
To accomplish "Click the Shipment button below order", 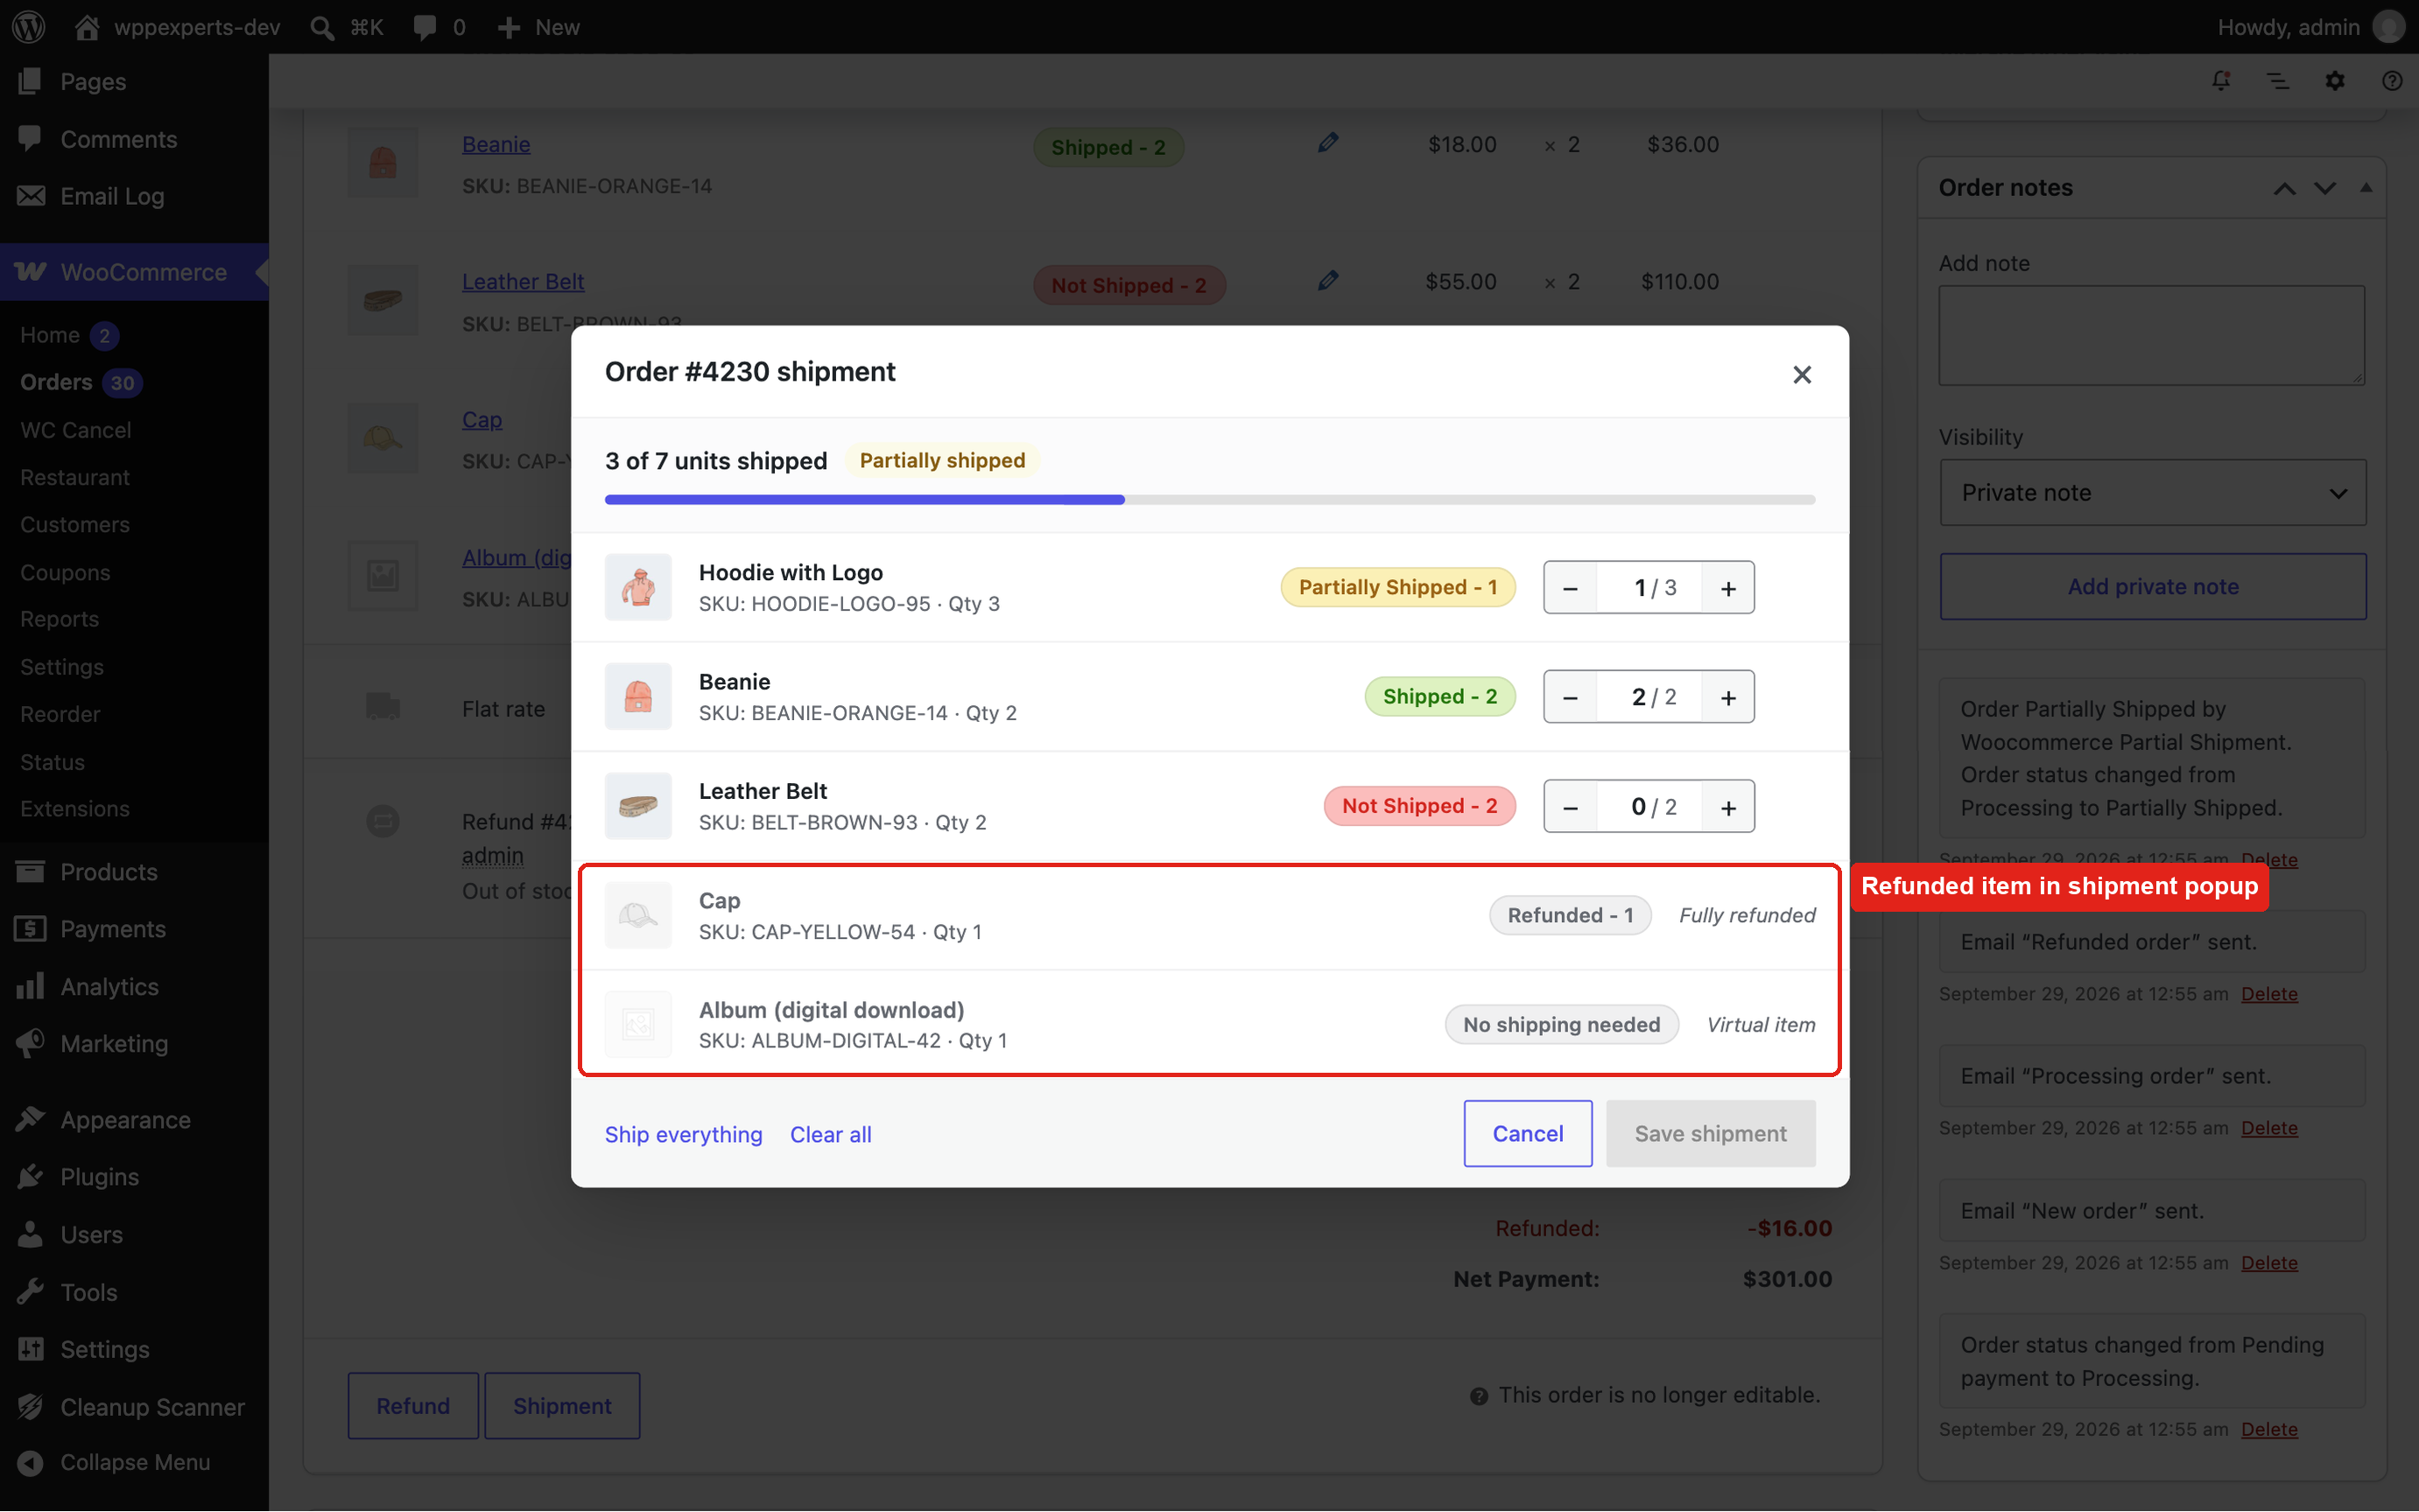I will (561, 1405).
